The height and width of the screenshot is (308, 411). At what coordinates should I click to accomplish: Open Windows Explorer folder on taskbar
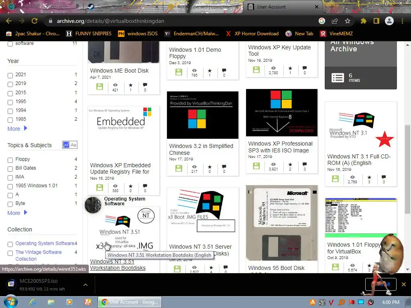coord(51,302)
